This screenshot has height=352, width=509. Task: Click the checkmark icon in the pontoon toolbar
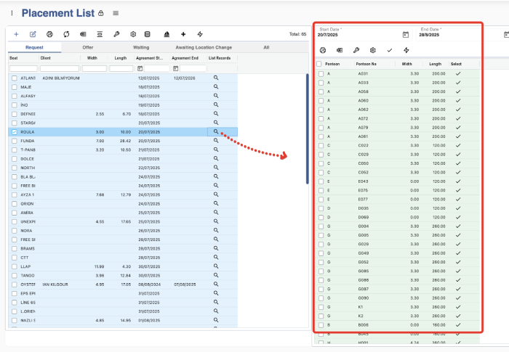[390, 50]
